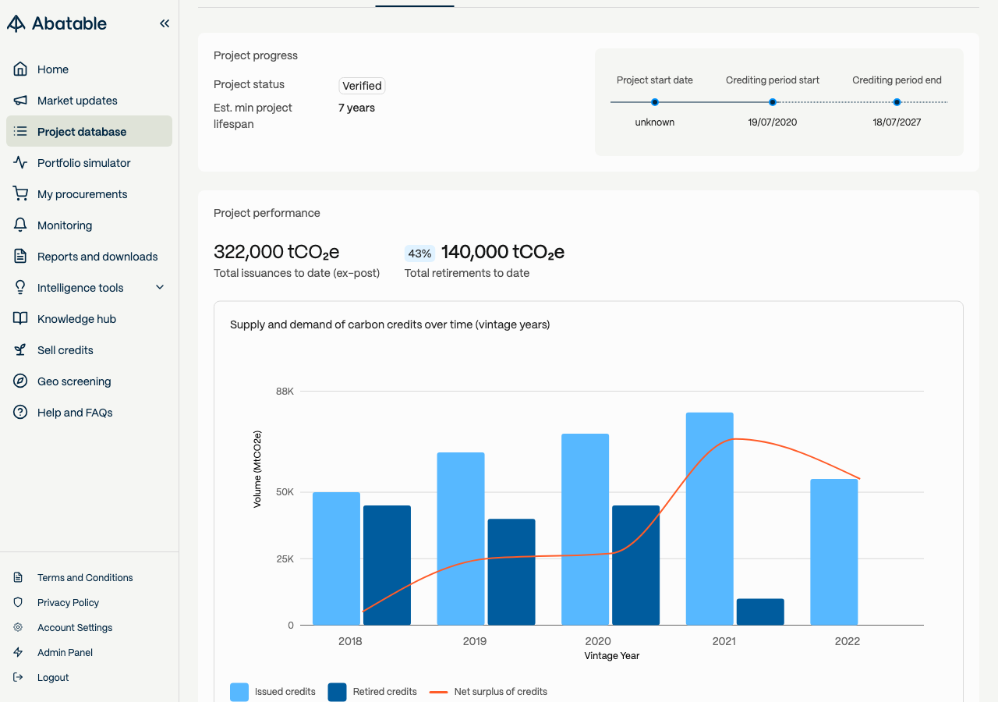Click the Sell credits sprout icon

21,350
